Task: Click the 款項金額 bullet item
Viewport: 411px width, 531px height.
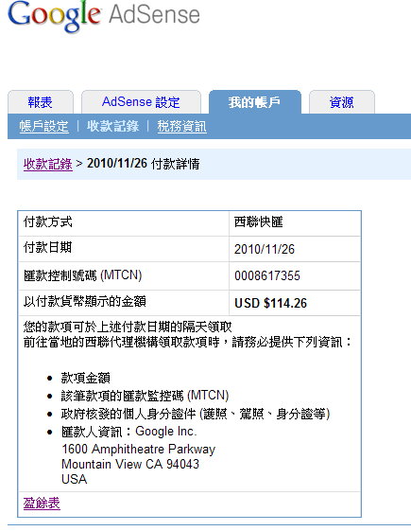Action: pyautogui.click(x=86, y=378)
